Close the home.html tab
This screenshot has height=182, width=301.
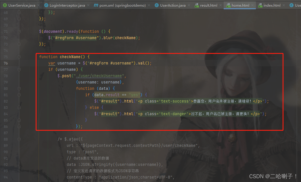coord(252,5)
